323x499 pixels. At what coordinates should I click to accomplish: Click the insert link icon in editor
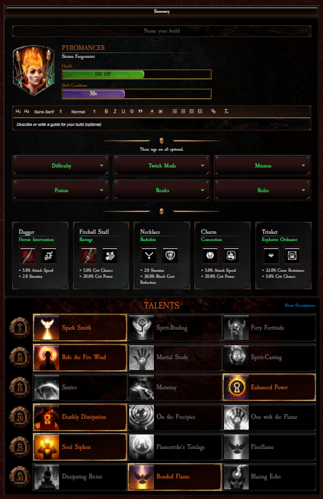tap(213, 111)
